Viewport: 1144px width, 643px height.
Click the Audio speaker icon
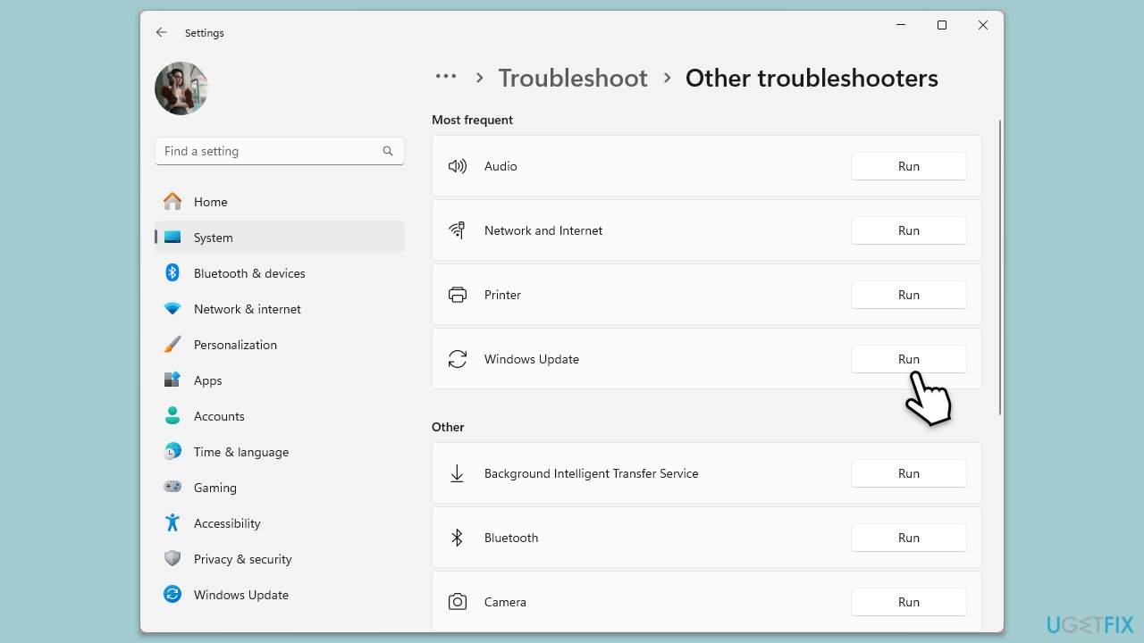(x=458, y=166)
